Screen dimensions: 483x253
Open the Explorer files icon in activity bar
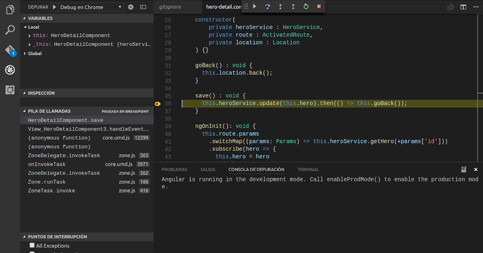[10, 10]
